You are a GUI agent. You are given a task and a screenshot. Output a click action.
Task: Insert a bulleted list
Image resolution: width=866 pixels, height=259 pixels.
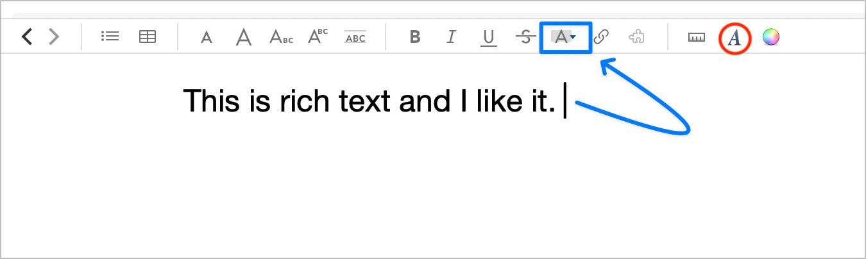(110, 37)
